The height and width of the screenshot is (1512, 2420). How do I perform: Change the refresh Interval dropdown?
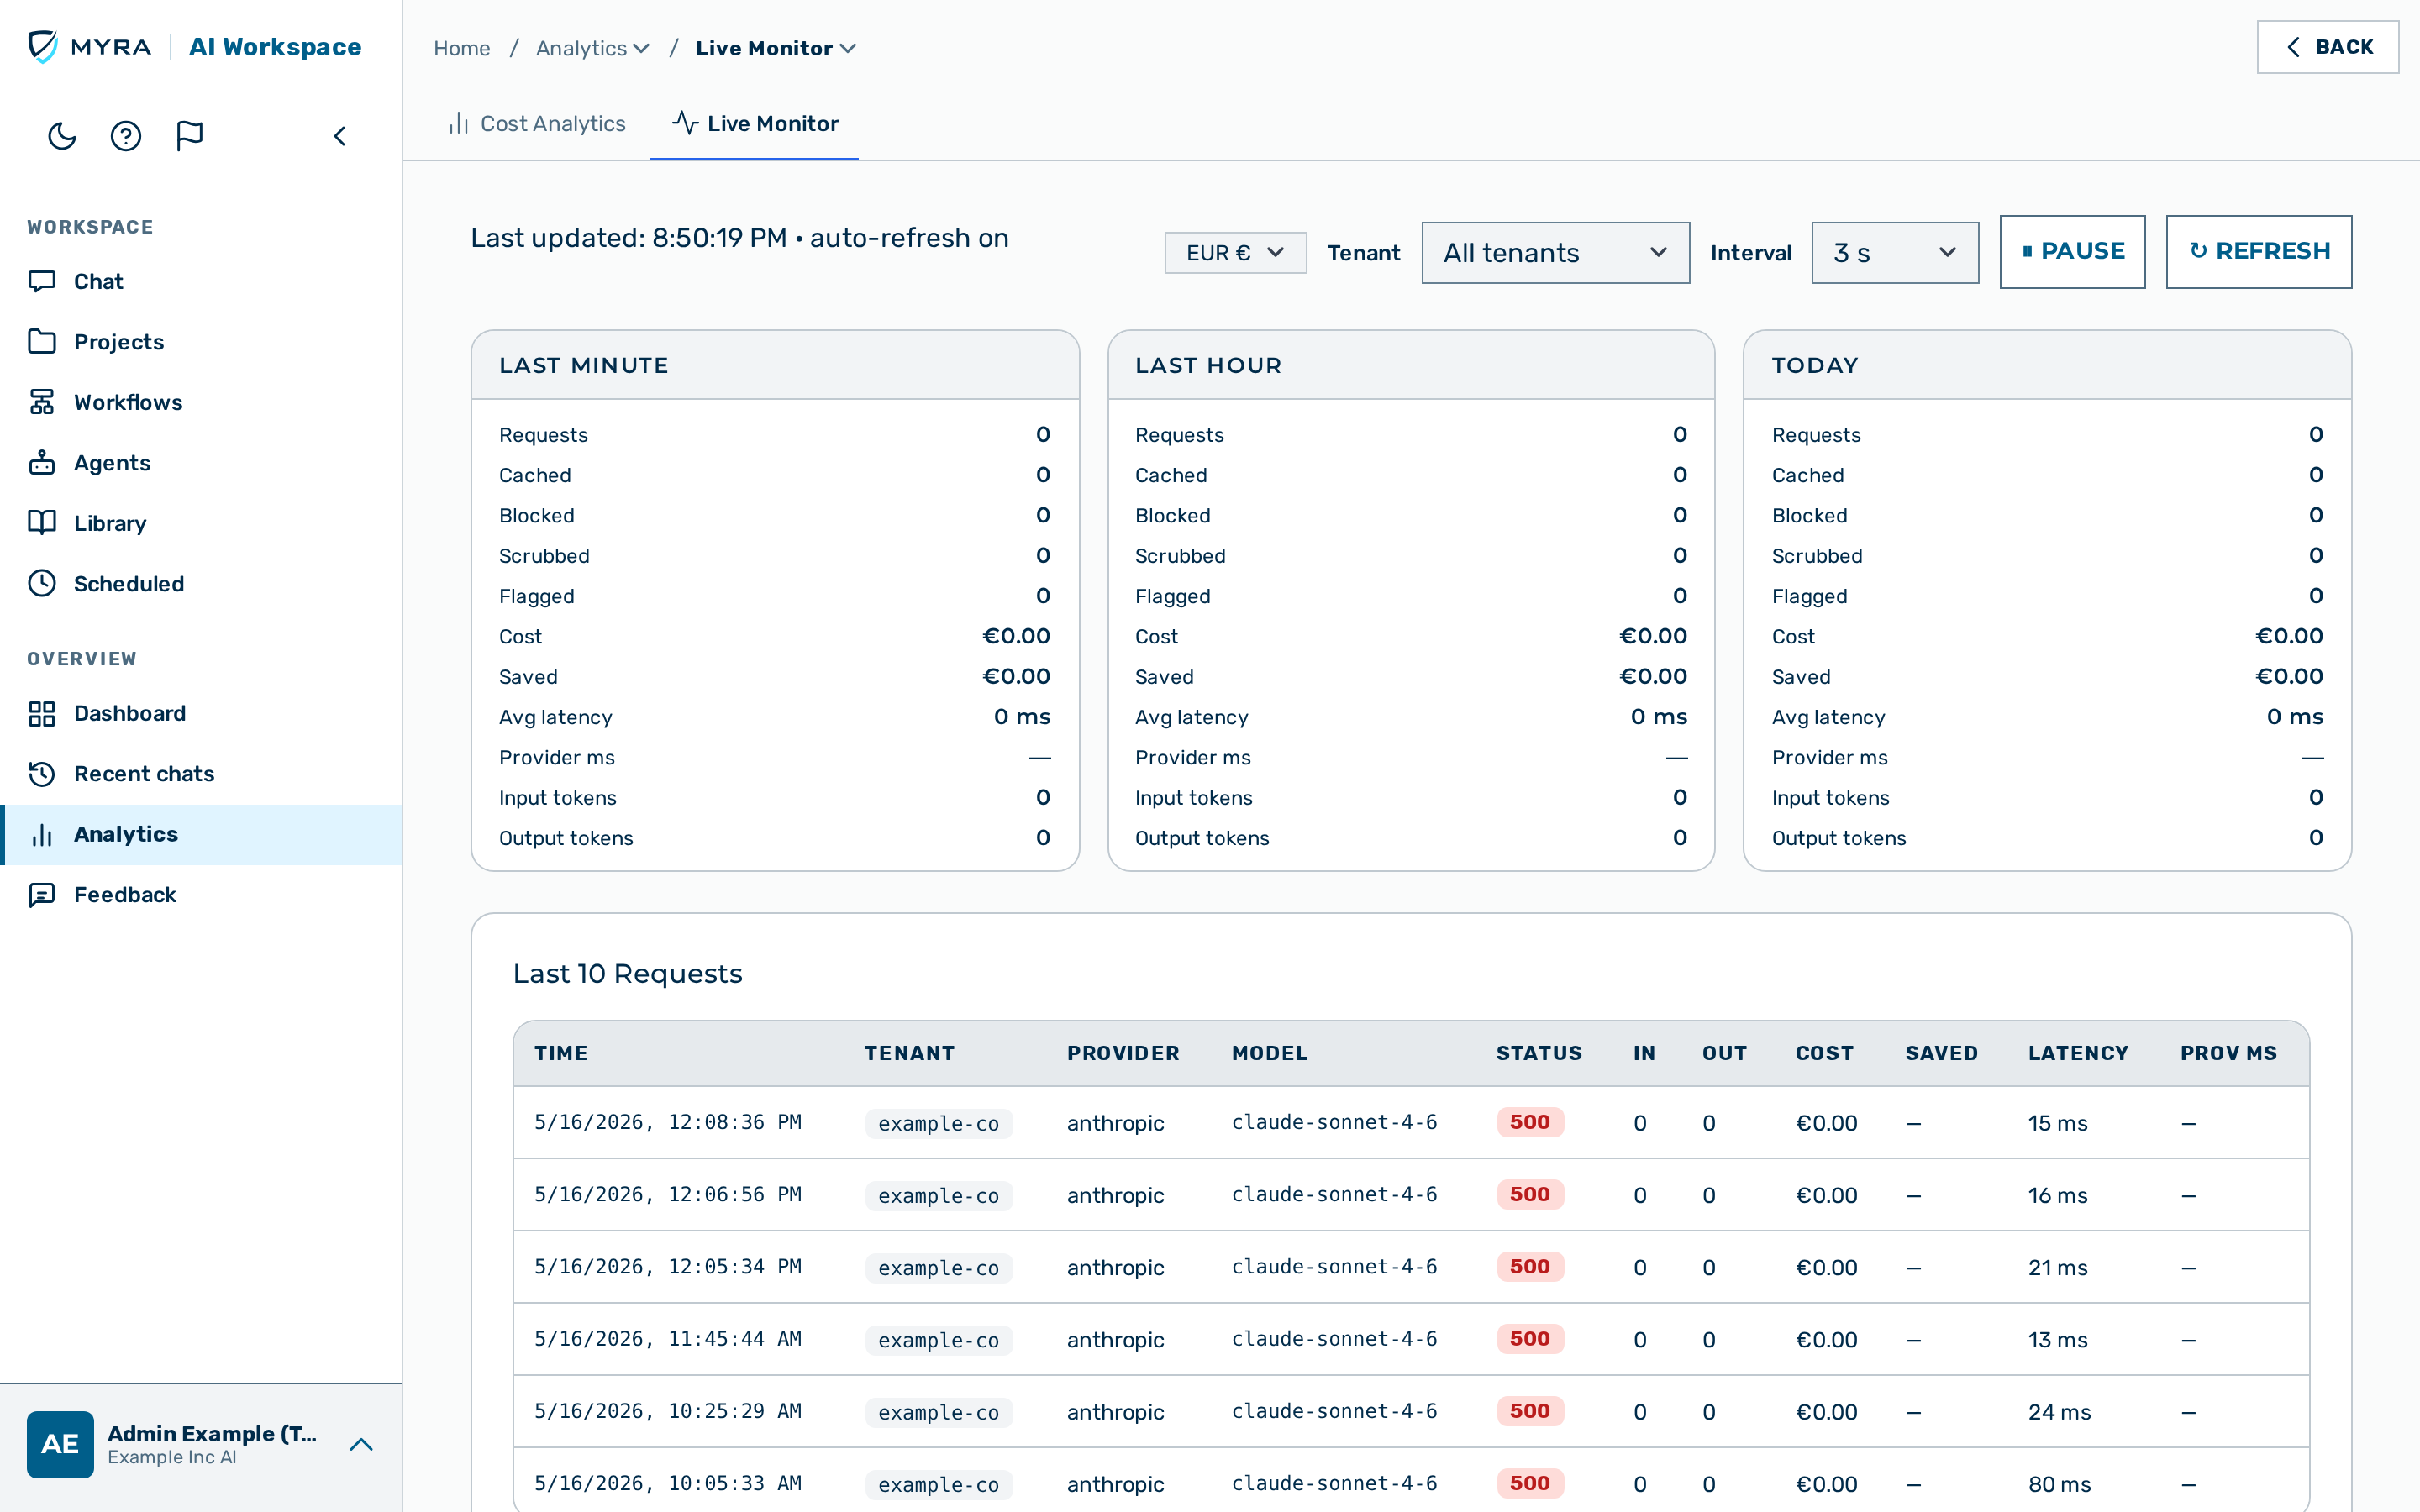point(1895,253)
